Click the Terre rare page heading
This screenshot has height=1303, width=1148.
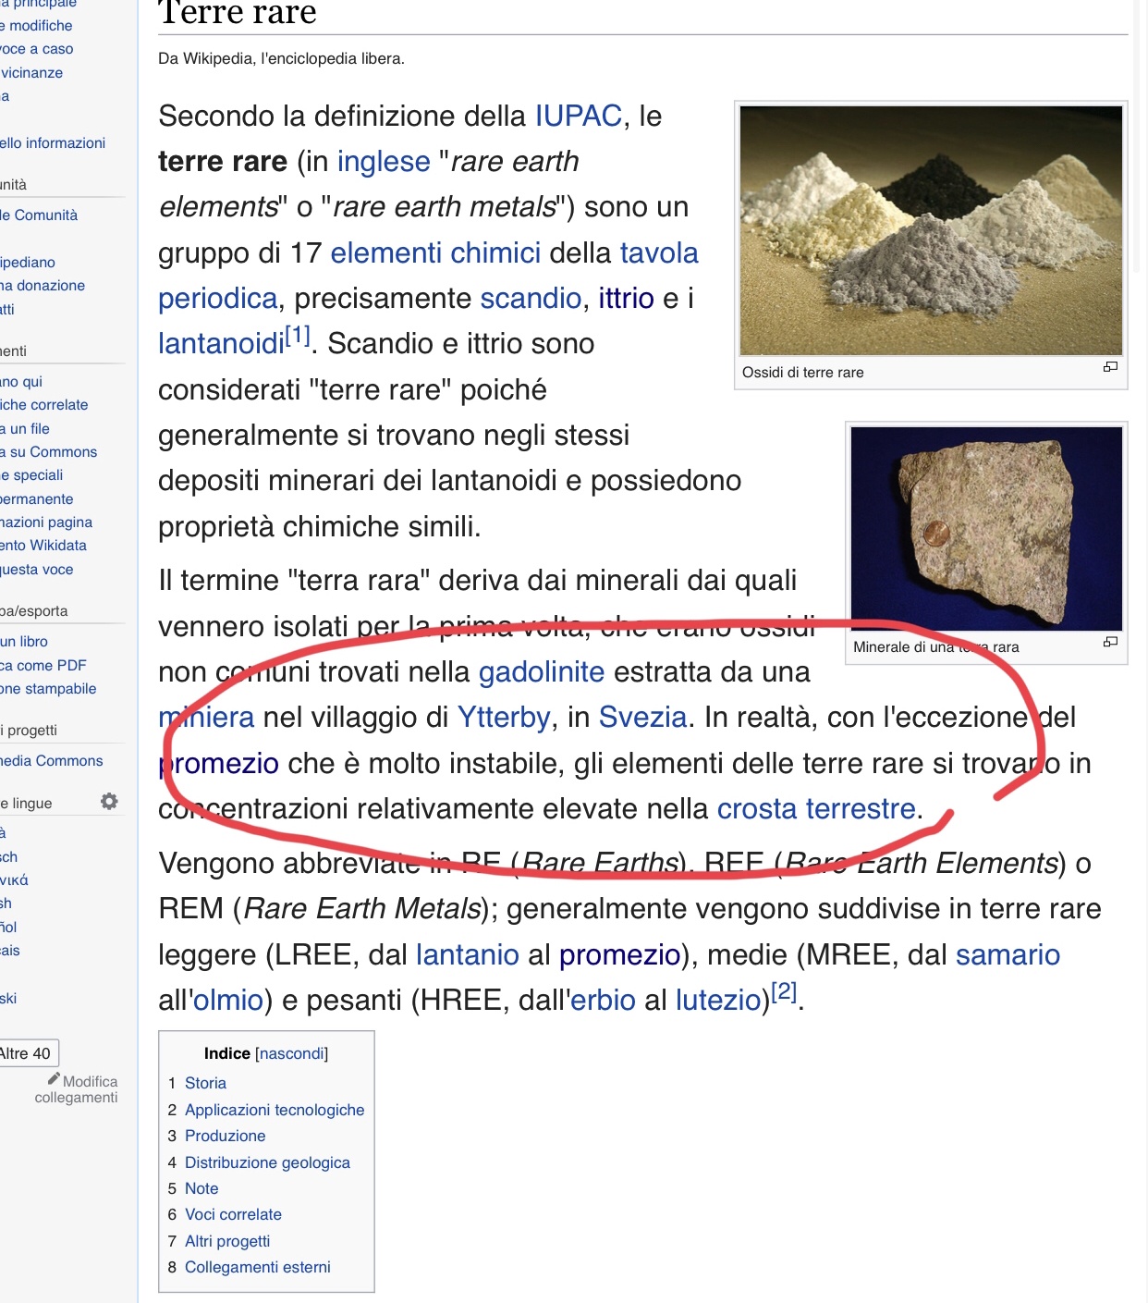click(x=238, y=13)
